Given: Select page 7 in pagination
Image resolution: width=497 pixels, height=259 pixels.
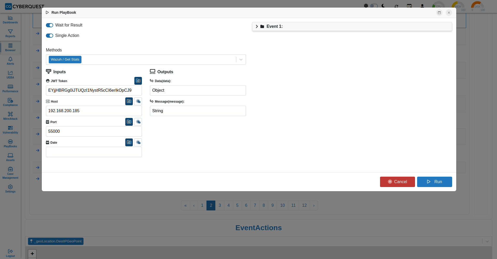Looking at the screenshot, I should [x=255, y=205].
